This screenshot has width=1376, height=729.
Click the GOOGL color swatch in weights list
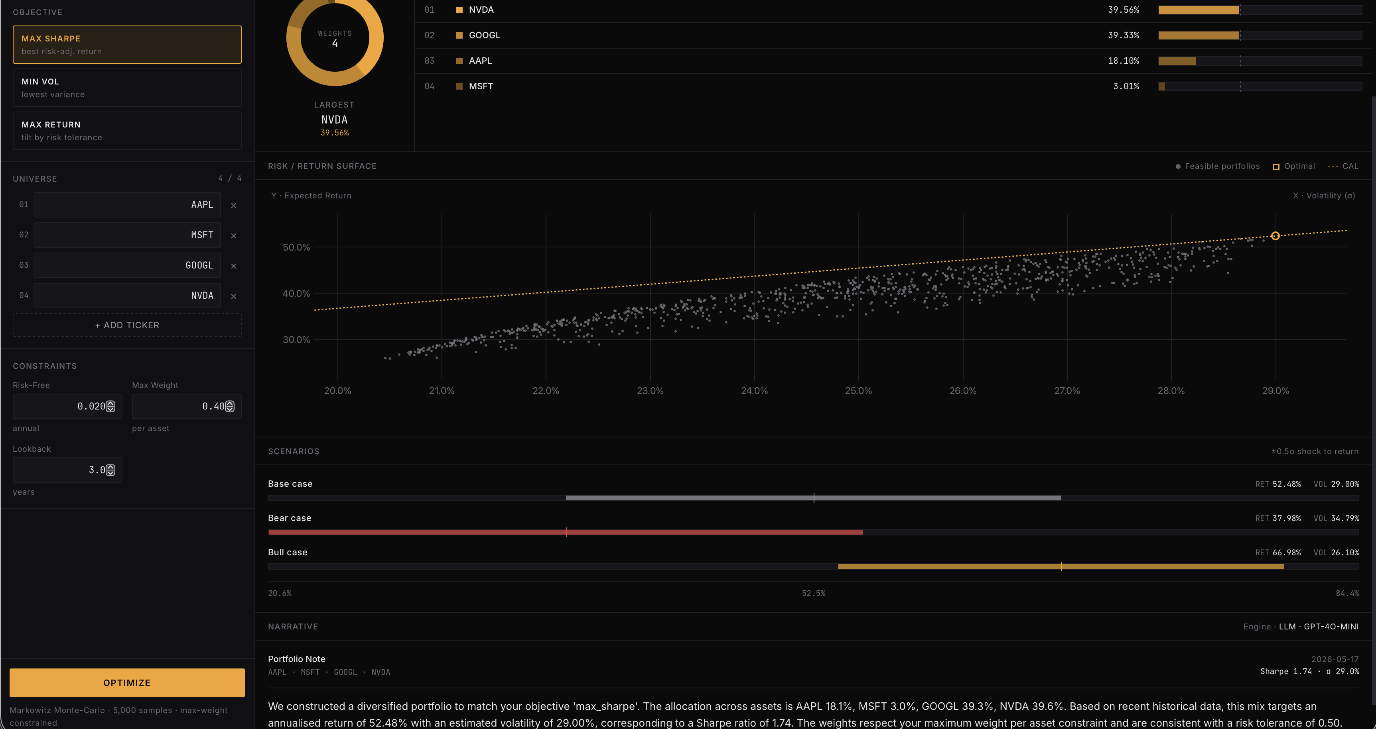pos(459,35)
